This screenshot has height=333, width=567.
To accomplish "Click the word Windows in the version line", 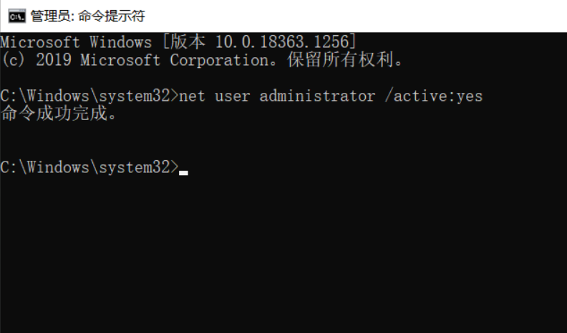I will 120,42.
